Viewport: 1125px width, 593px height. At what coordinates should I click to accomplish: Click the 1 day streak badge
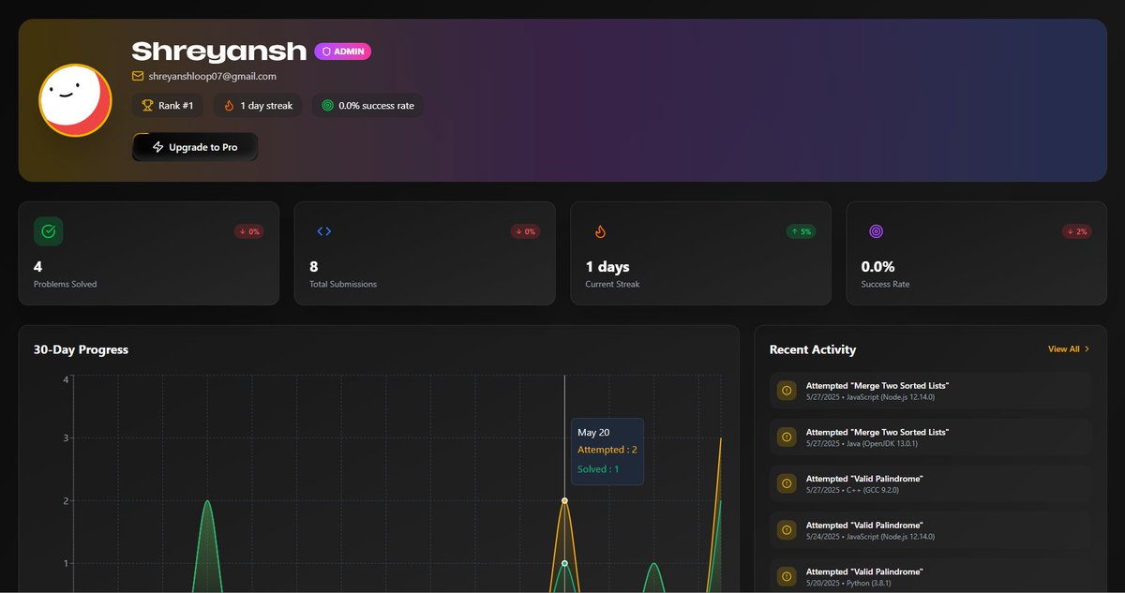coord(258,106)
